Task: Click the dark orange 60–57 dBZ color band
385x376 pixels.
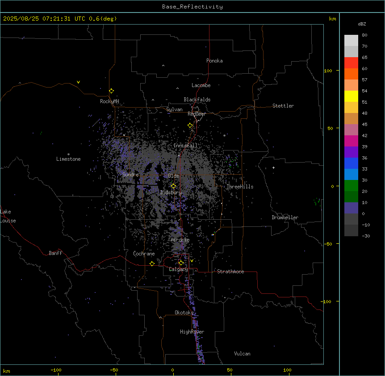Action: (x=351, y=74)
